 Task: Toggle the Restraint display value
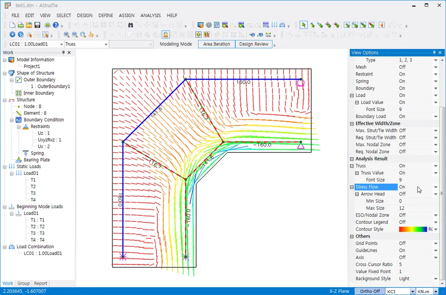pyautogui.click(x=418, y=74)
